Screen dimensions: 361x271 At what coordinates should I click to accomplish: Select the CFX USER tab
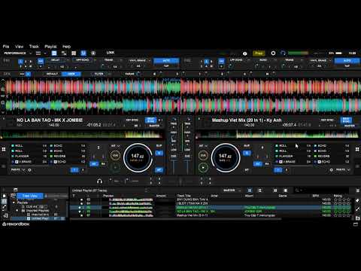tap(71, 74)
